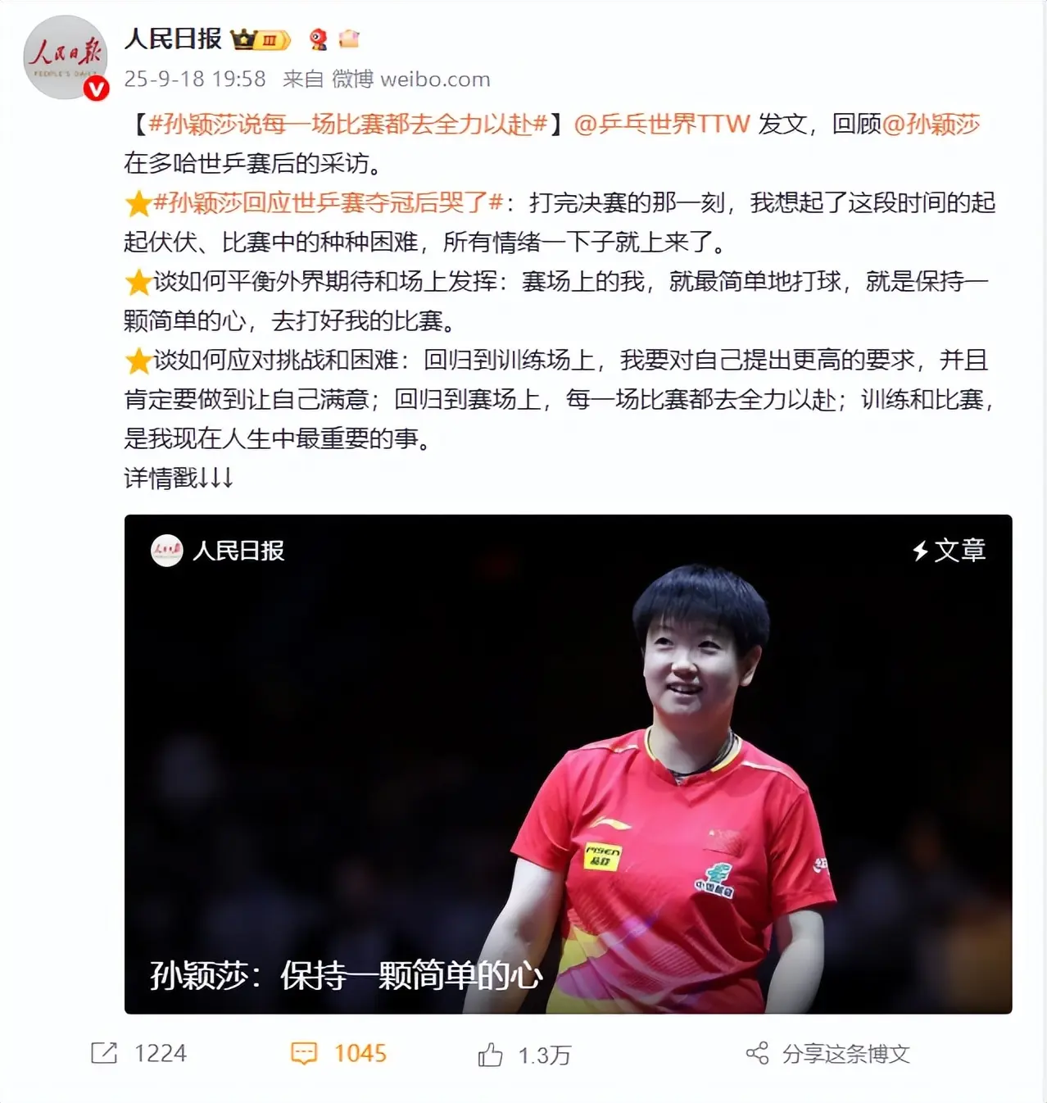The width and height of the screenshot is (1047, 1103).
Task: Open the small 人民日报 logo on the article card
Action: [167, 551]
